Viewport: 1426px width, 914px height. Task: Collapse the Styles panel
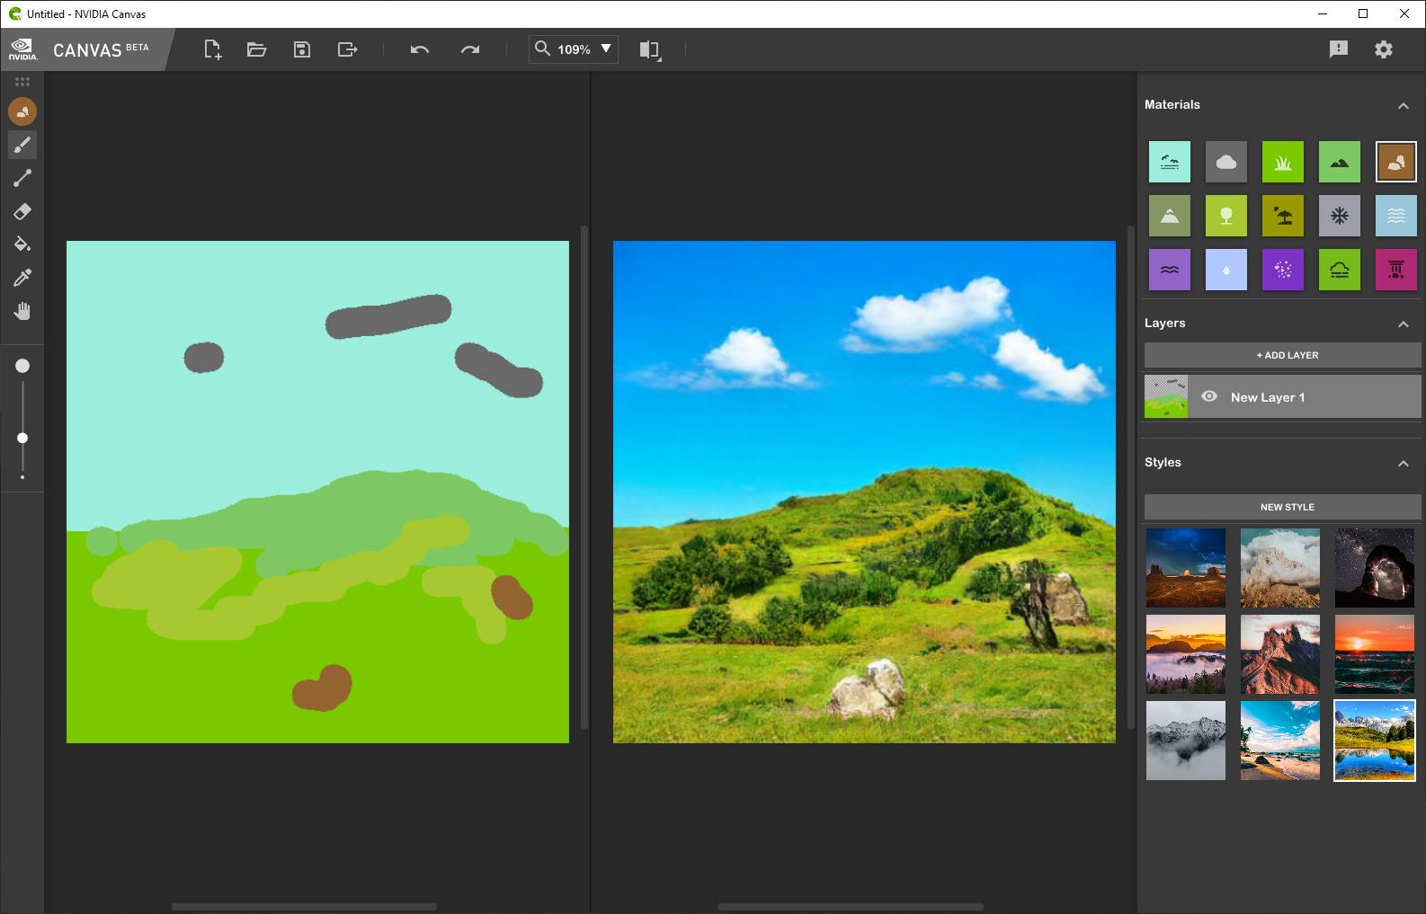tap(1404, 463)
